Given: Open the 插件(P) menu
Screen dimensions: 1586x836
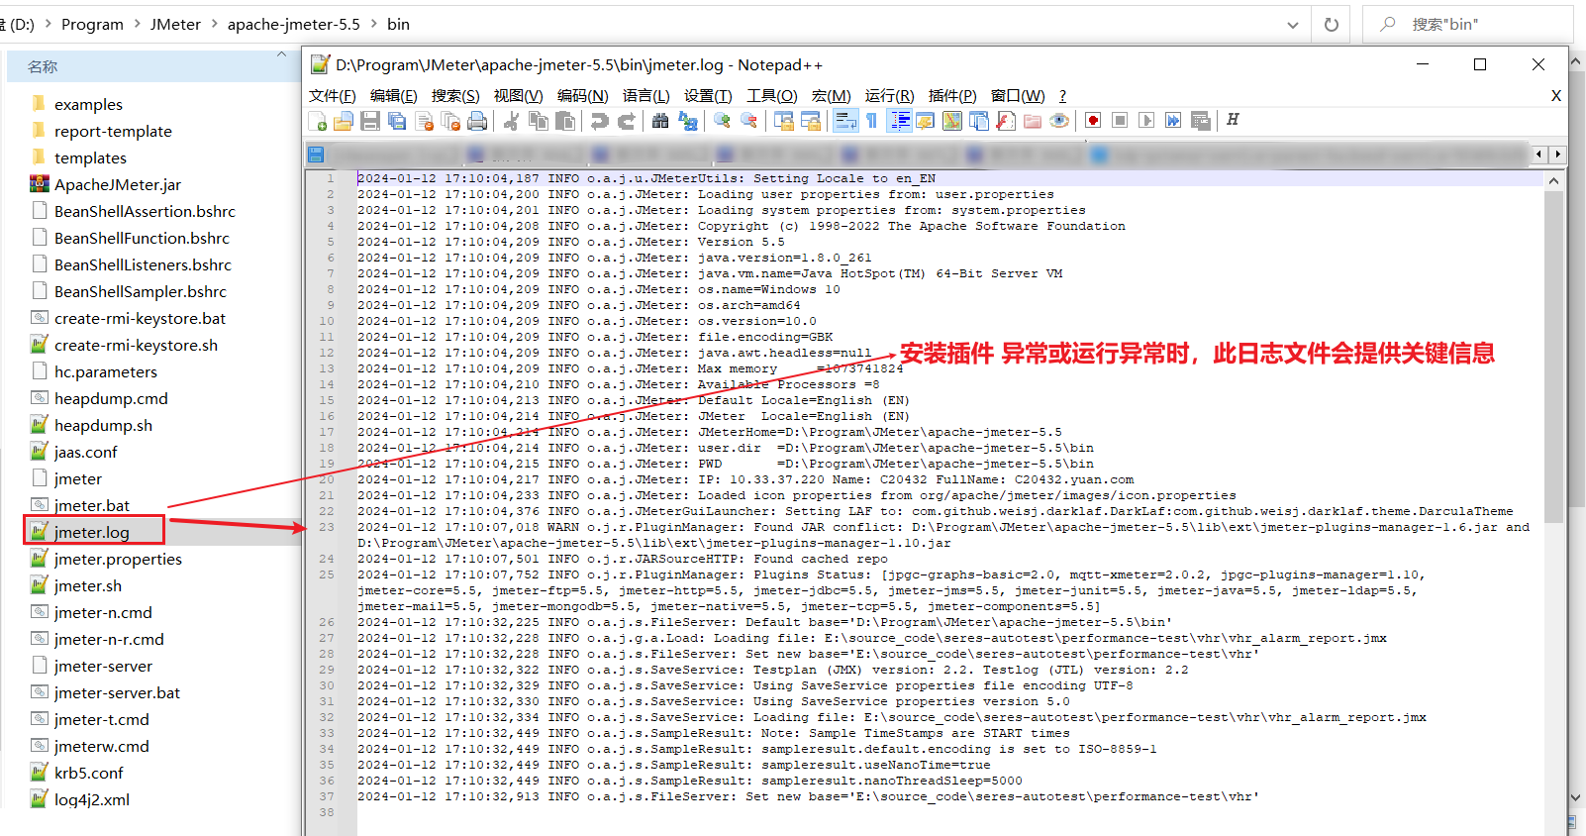Looking at the screenshot, I should click(952, 95).
